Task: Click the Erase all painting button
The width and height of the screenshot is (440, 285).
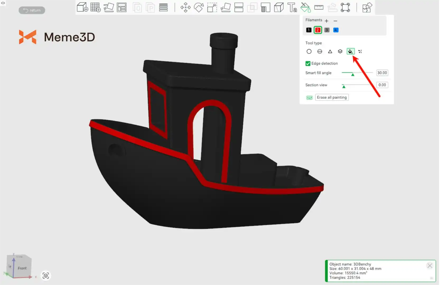Action: click(x=332, y=97)
